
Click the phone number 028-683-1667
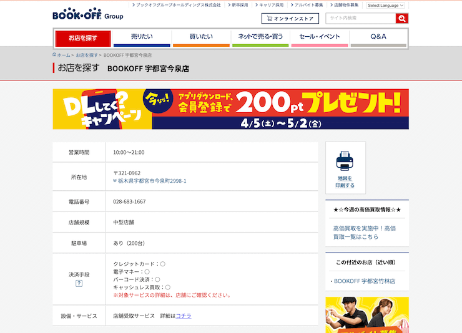(129, 202)
